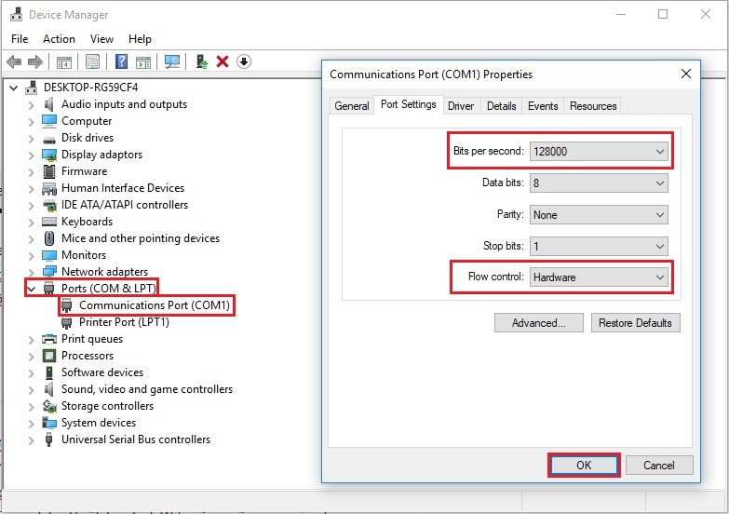
Task: Click the Computer monitor icon
Action: pos(48,121)
